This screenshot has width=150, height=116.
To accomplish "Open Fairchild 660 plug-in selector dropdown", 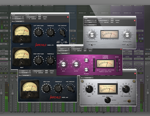I will click(25, 73).
